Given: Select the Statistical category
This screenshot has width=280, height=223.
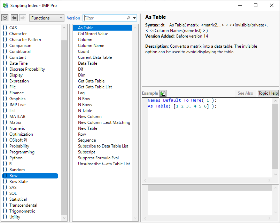Looking at the screenshot, I should tap(18, 199).
